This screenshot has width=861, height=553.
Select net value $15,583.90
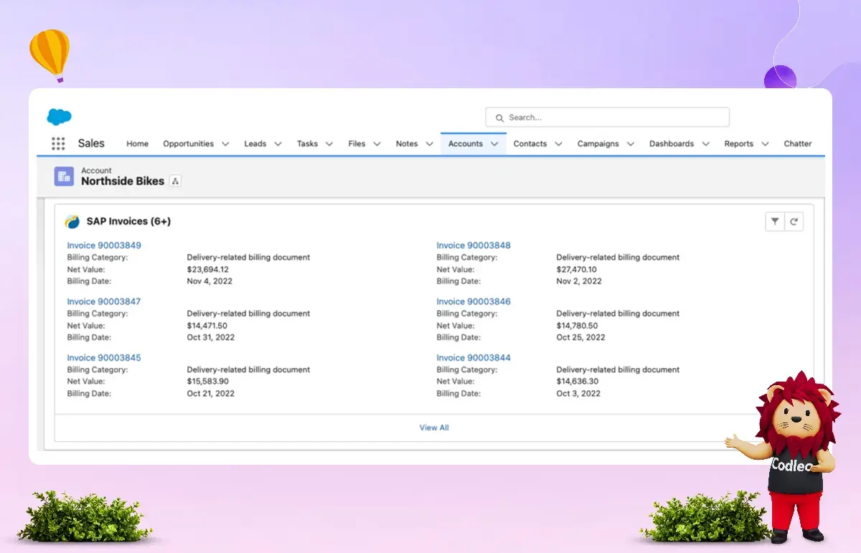point(208,382)
